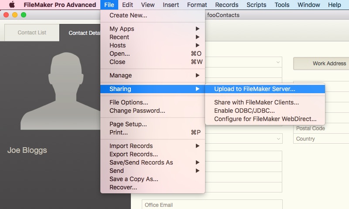Open the Edit menu
349x209 pixels.
tap(127, 5)
